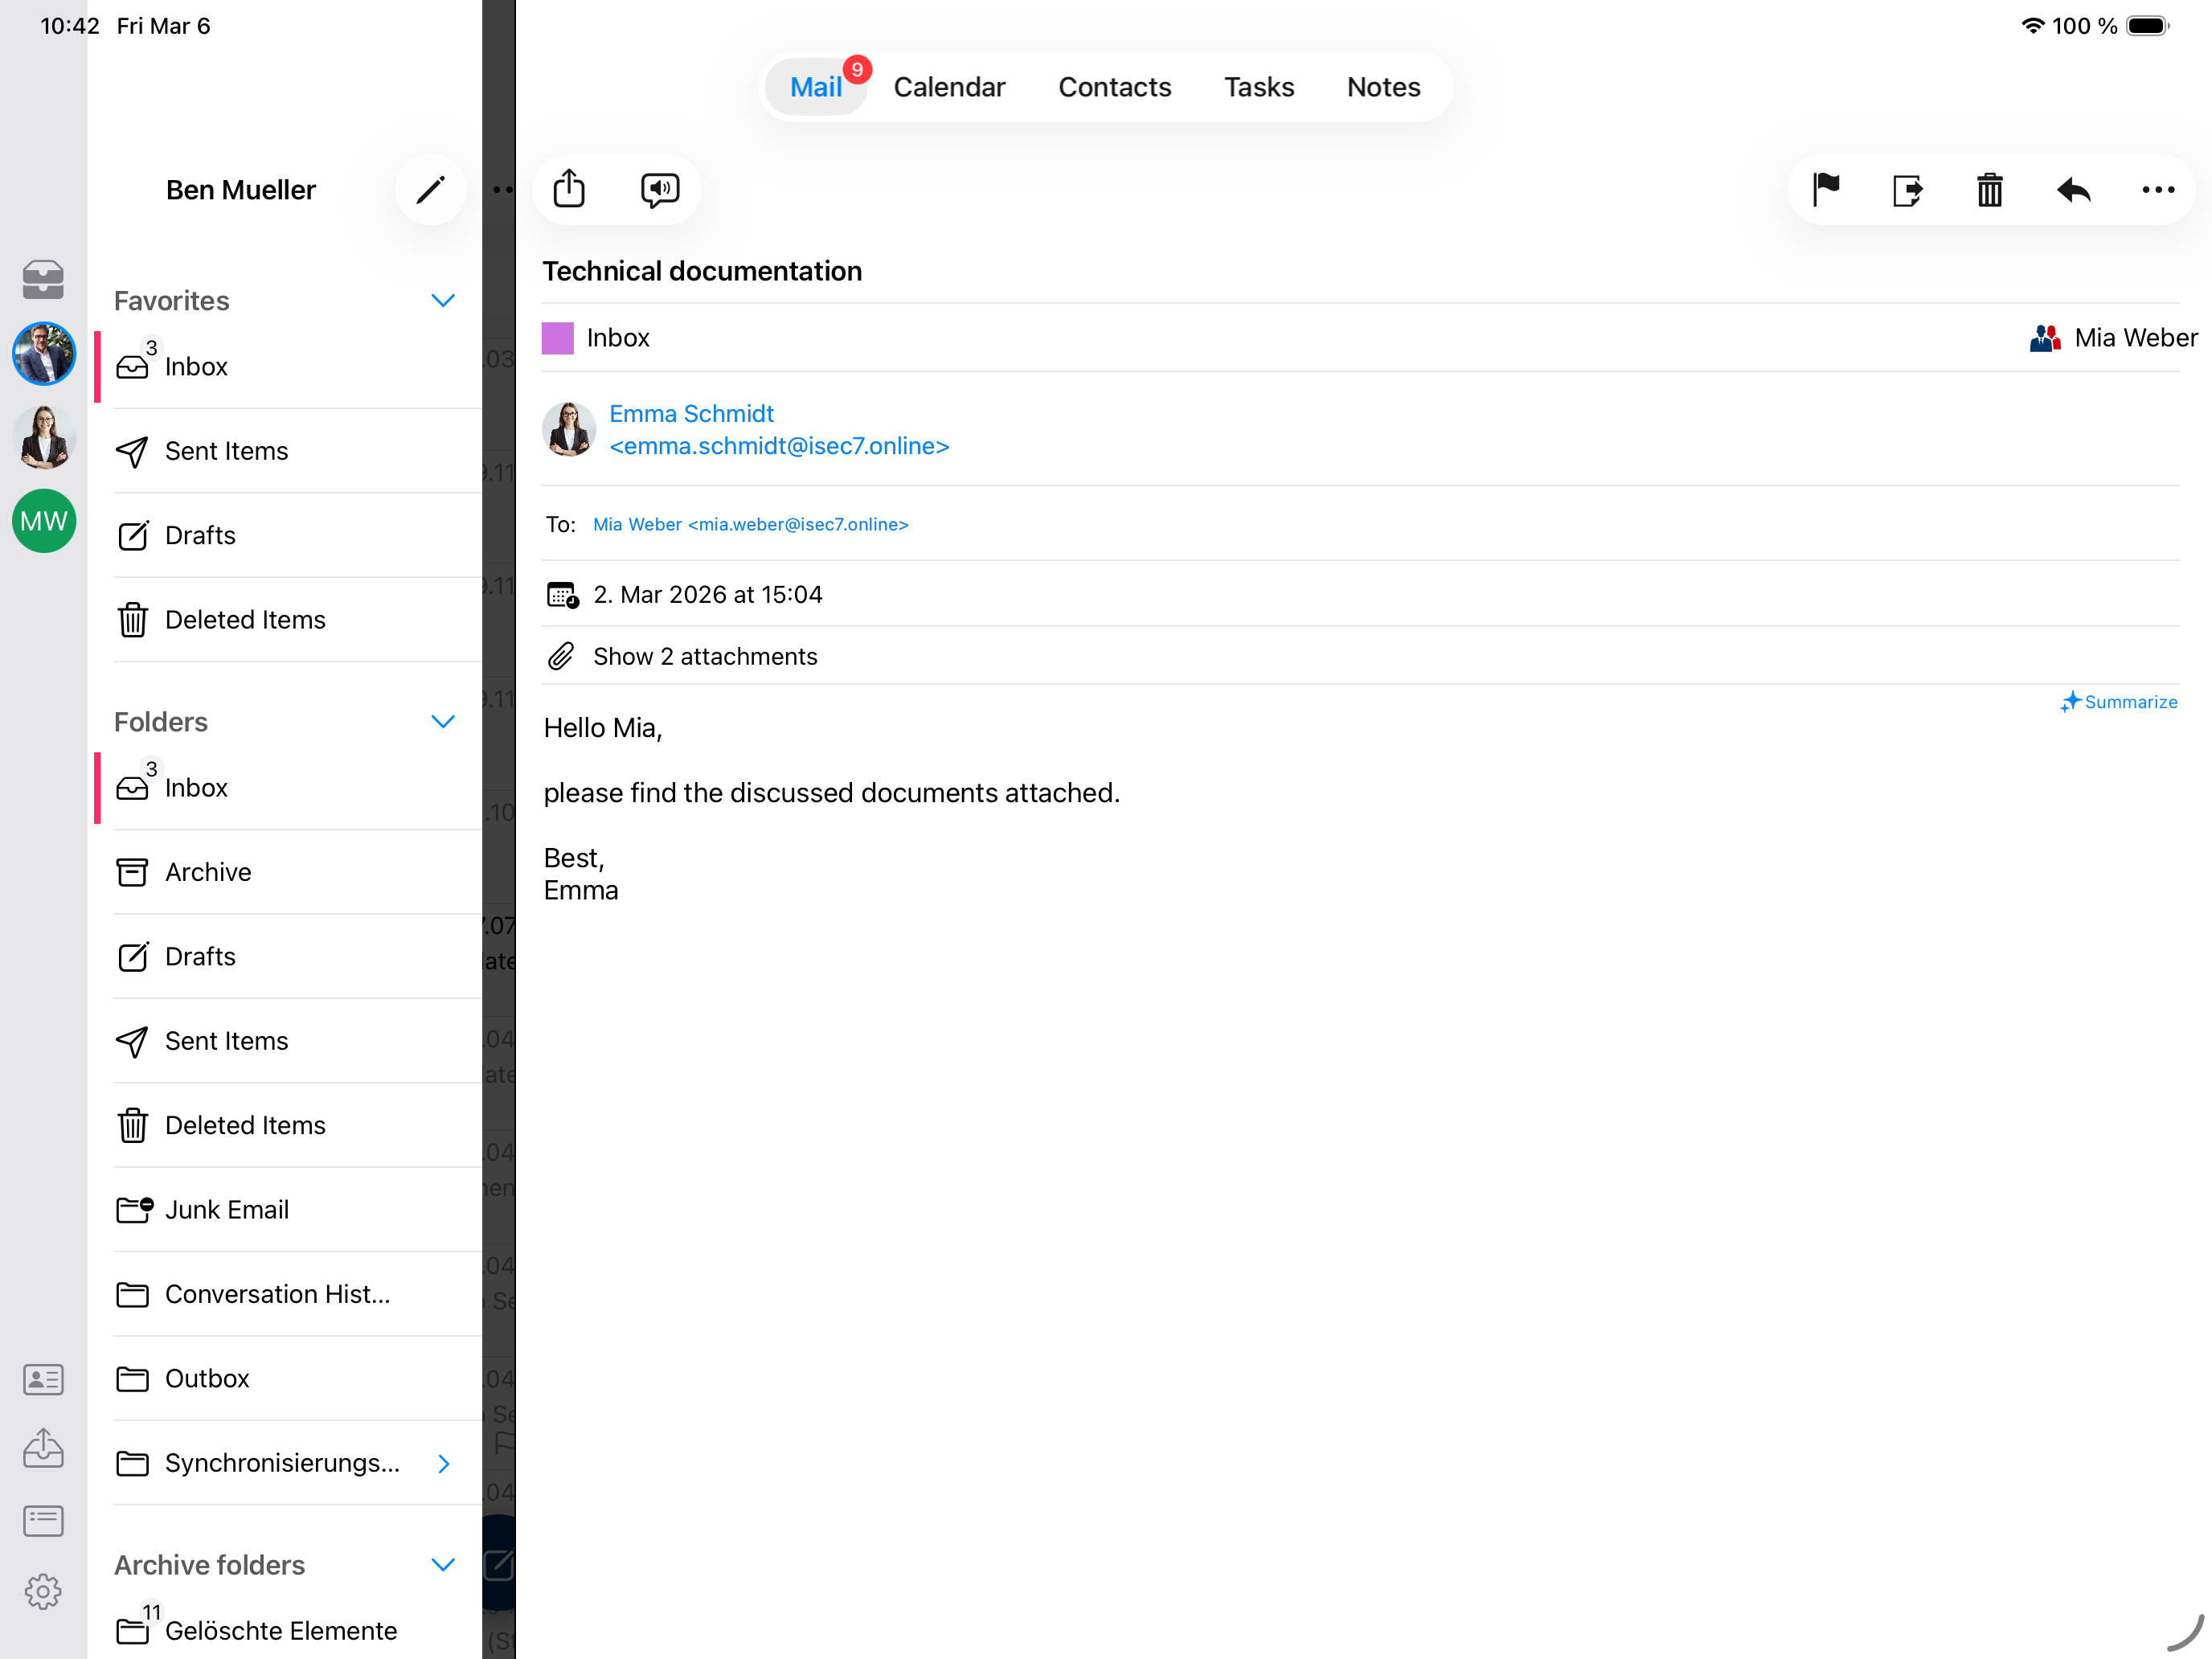Open the Archive folder
Viewport: 2212px width, 1659px height.
click(296, 872)
